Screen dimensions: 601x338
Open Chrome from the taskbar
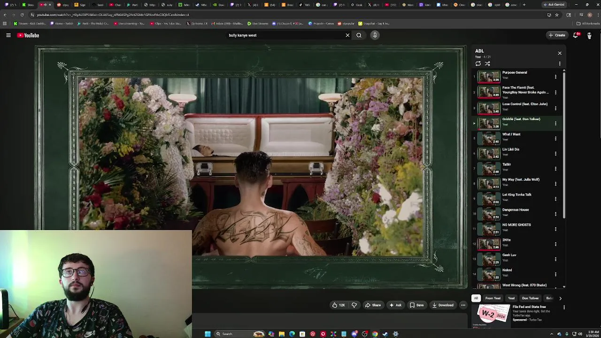pos(375,334)
